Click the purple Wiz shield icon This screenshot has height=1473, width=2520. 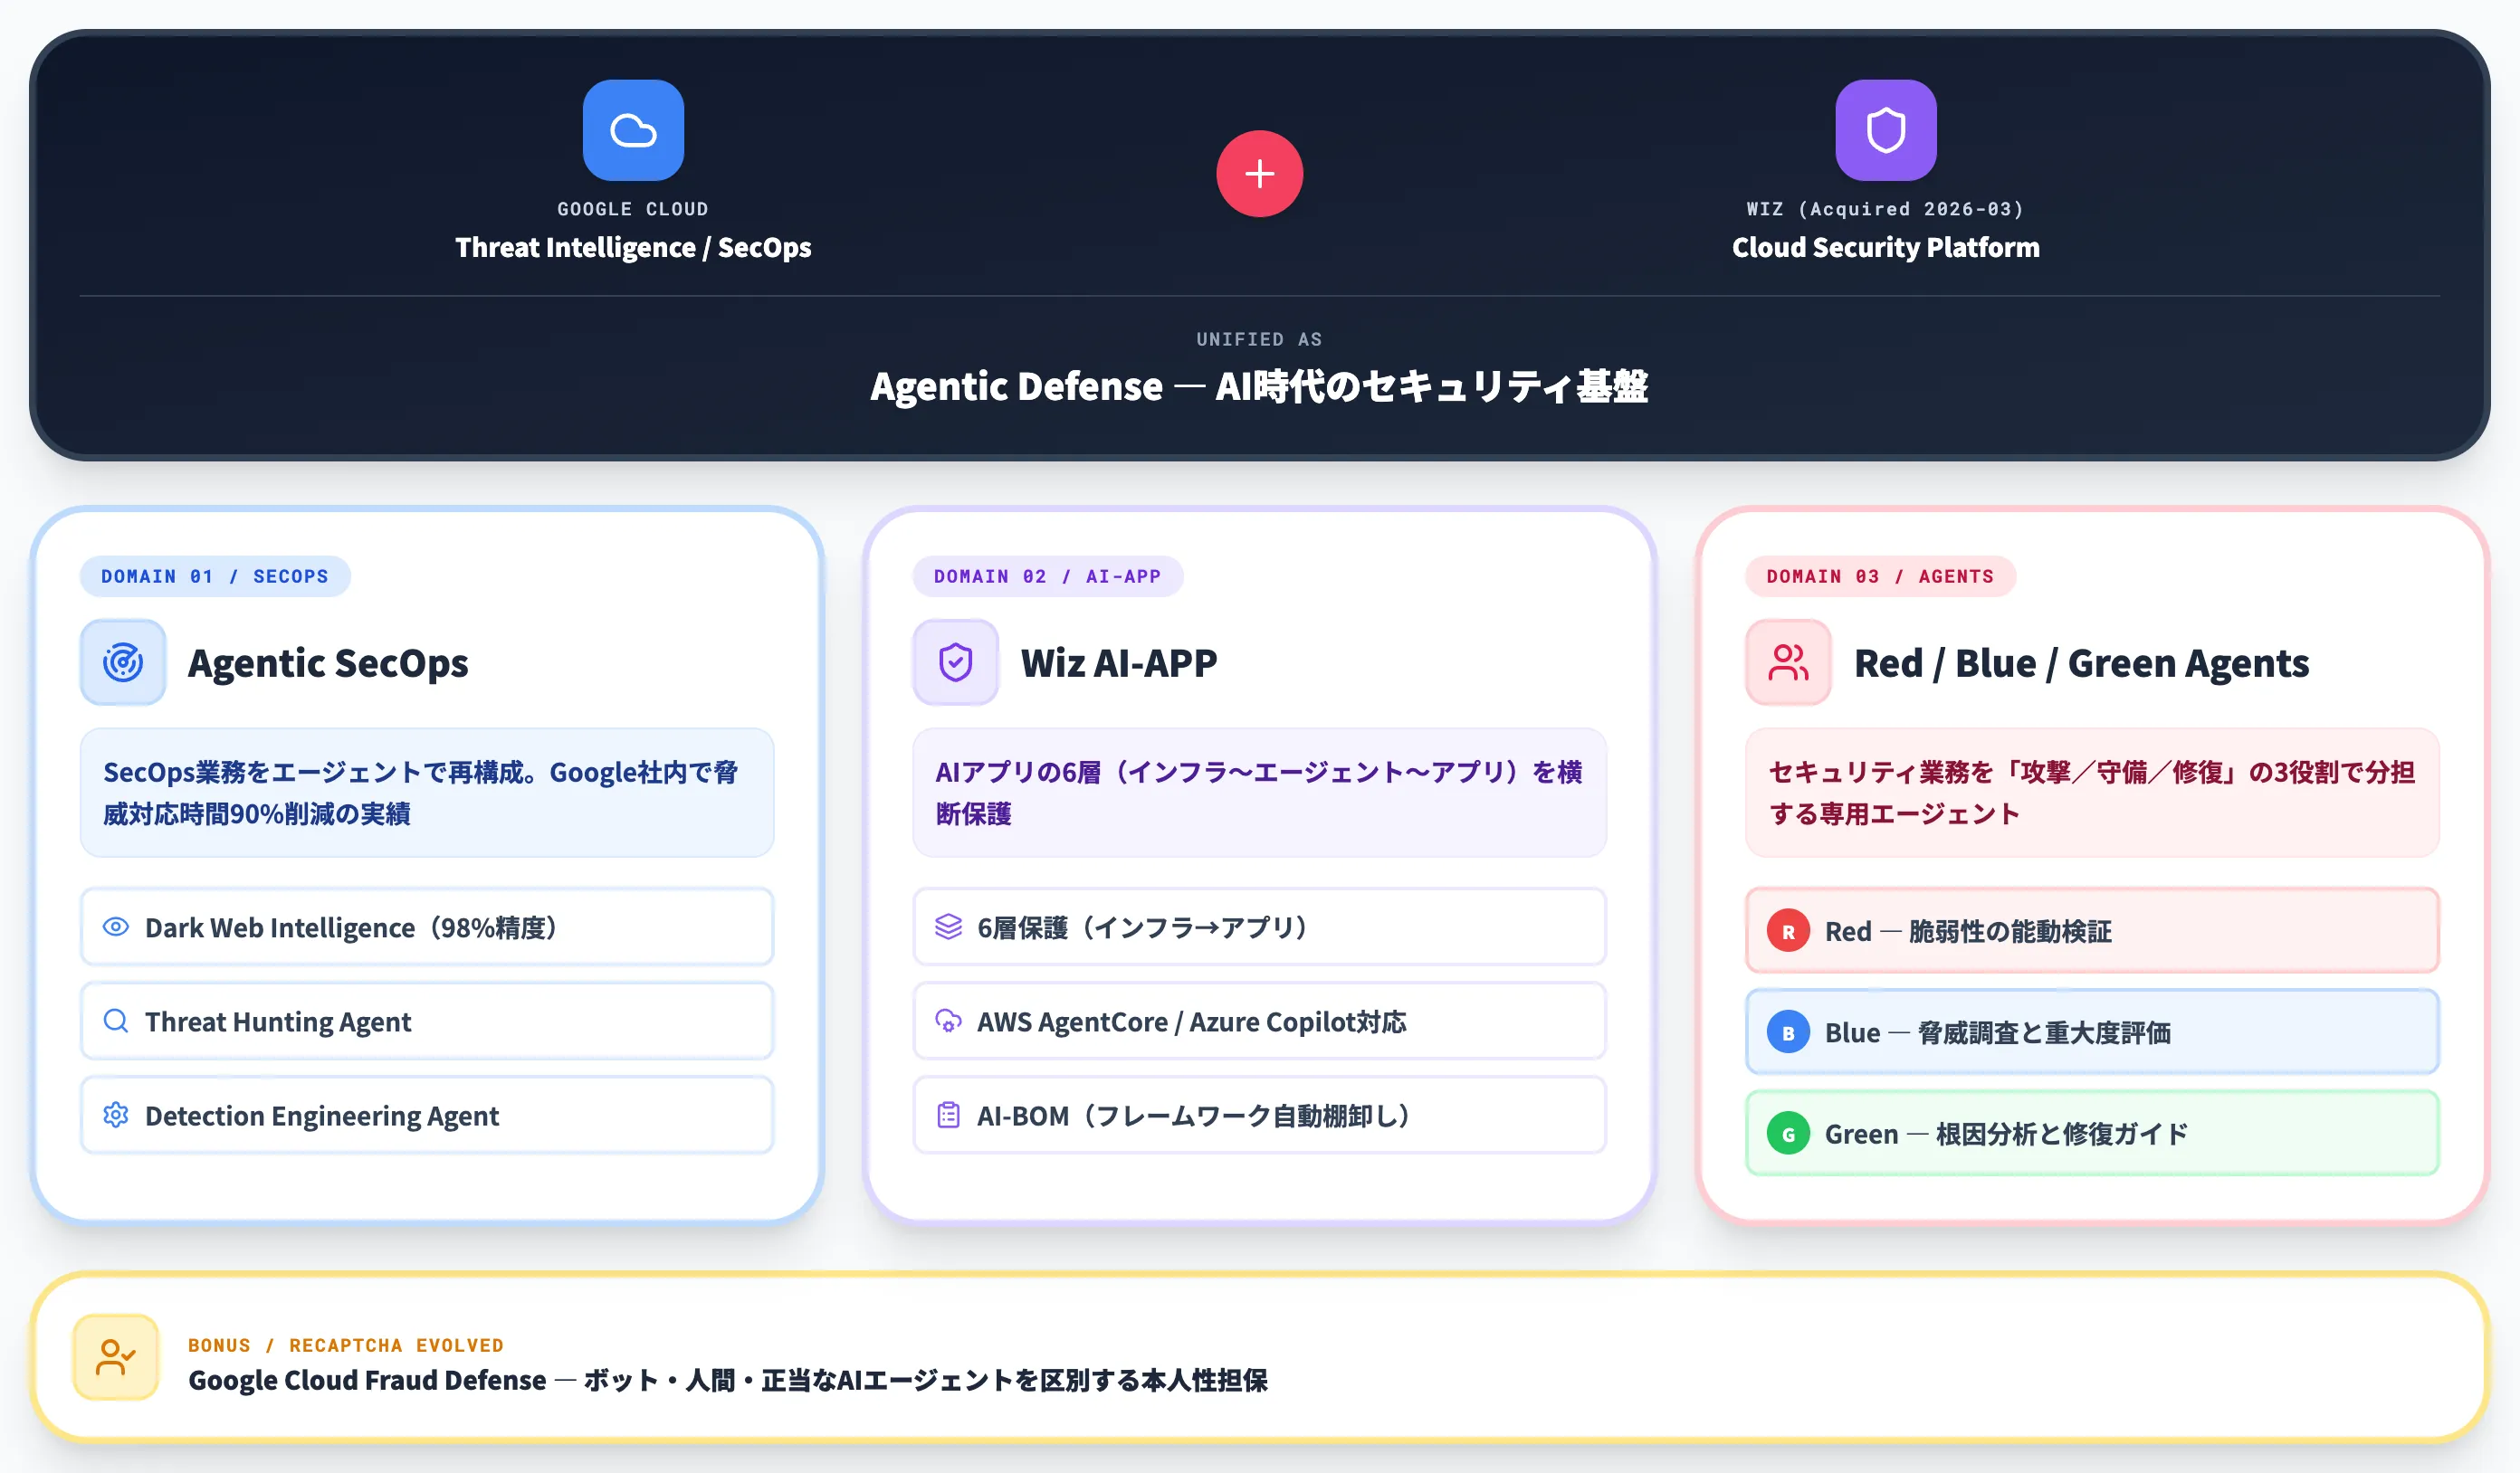click(1885, 130)
